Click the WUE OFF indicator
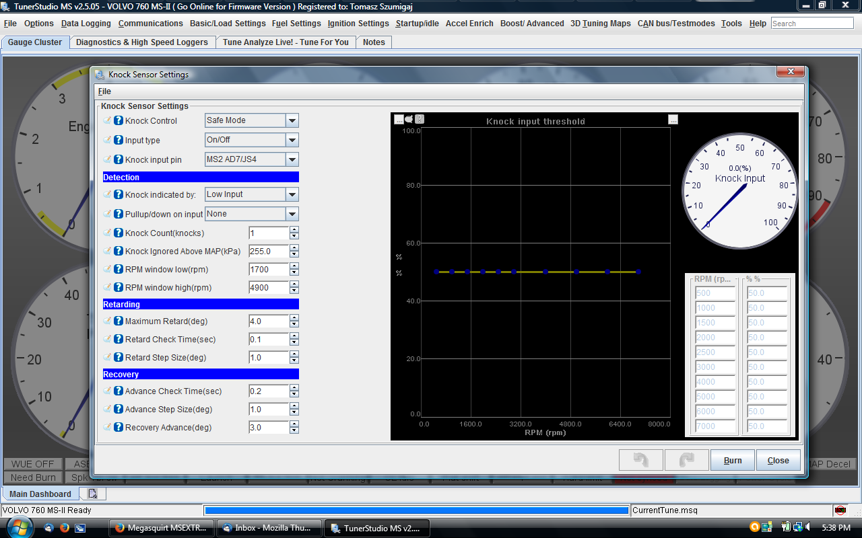The width and height of the screenshot is (862, 538). pos(33,464)
